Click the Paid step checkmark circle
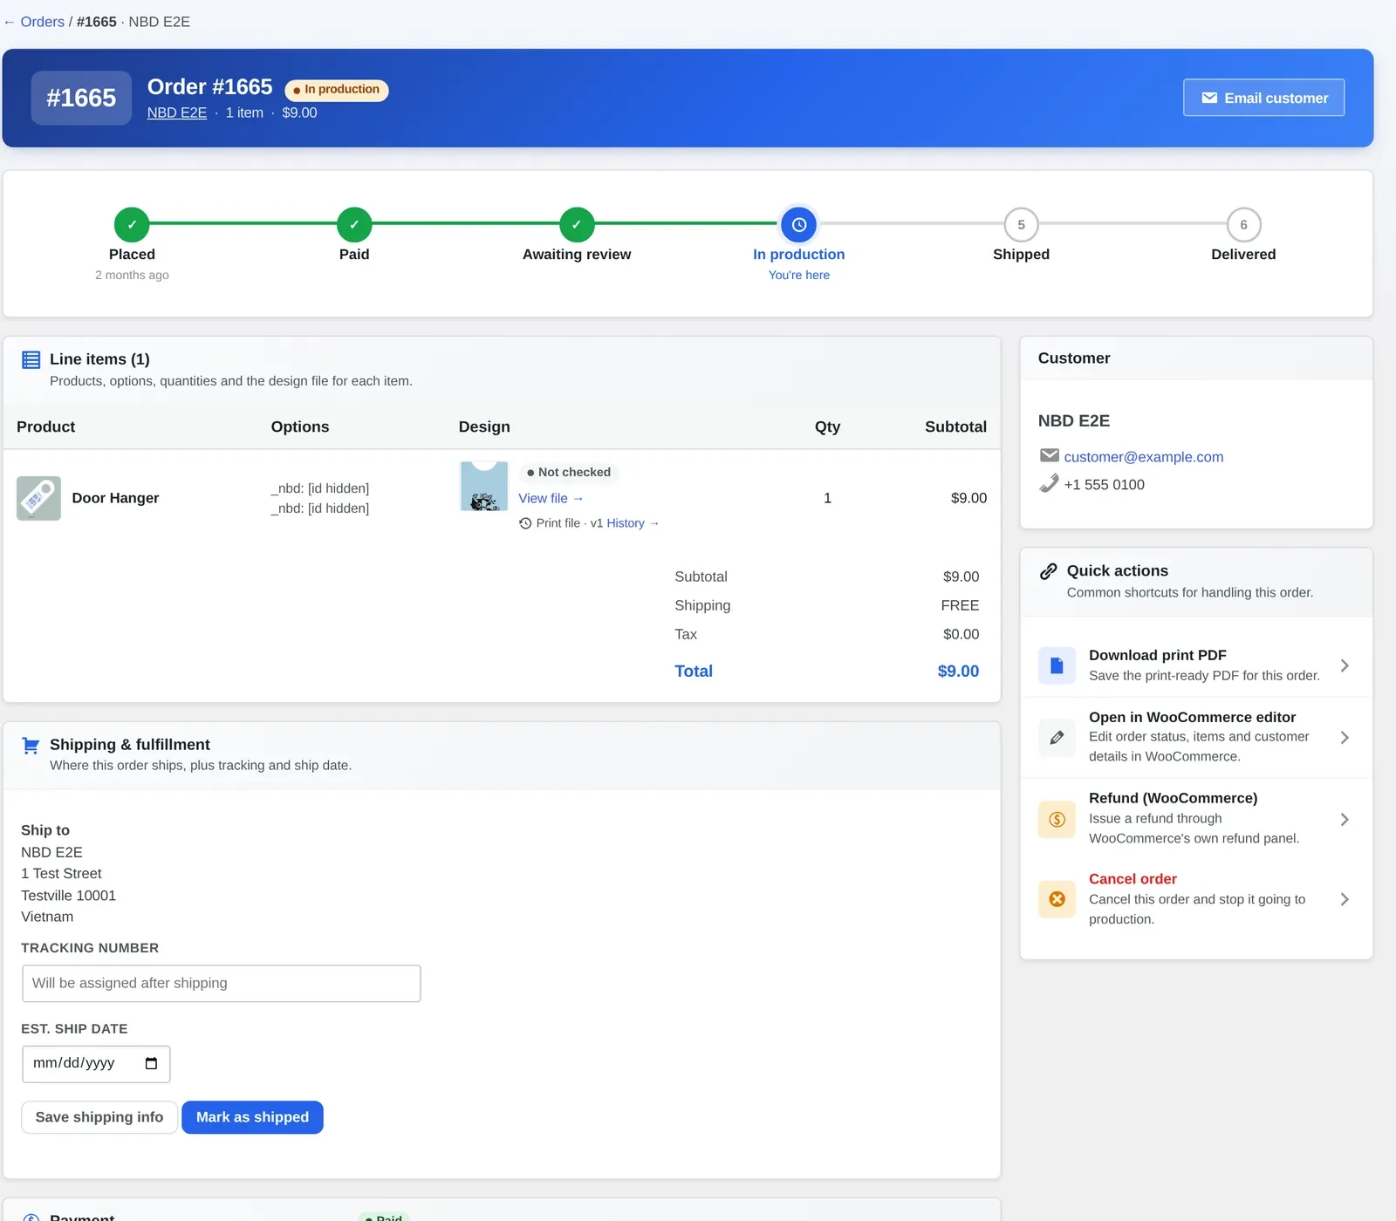 354,225
